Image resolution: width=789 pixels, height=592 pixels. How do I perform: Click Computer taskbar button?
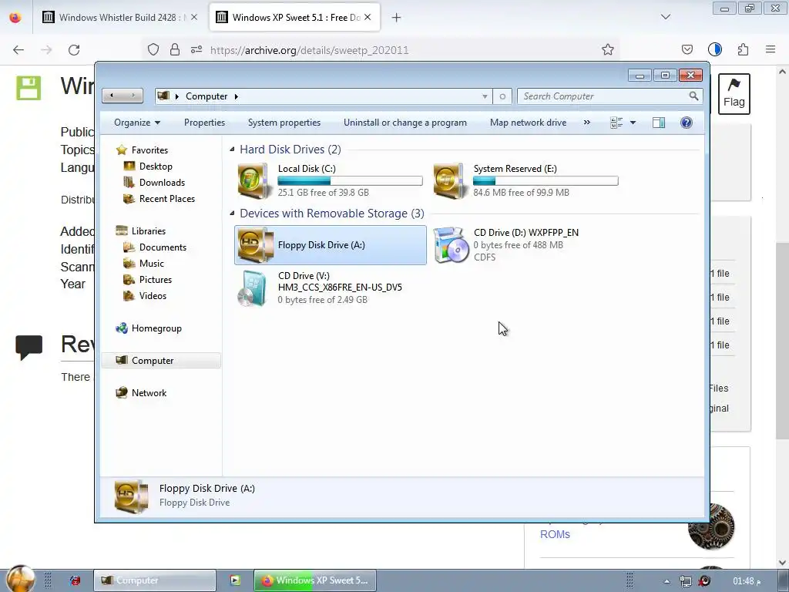click(154, 580)
